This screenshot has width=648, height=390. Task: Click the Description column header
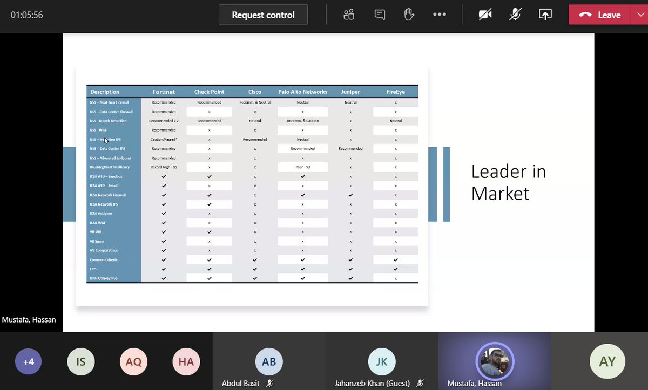[x=105, y=92]
